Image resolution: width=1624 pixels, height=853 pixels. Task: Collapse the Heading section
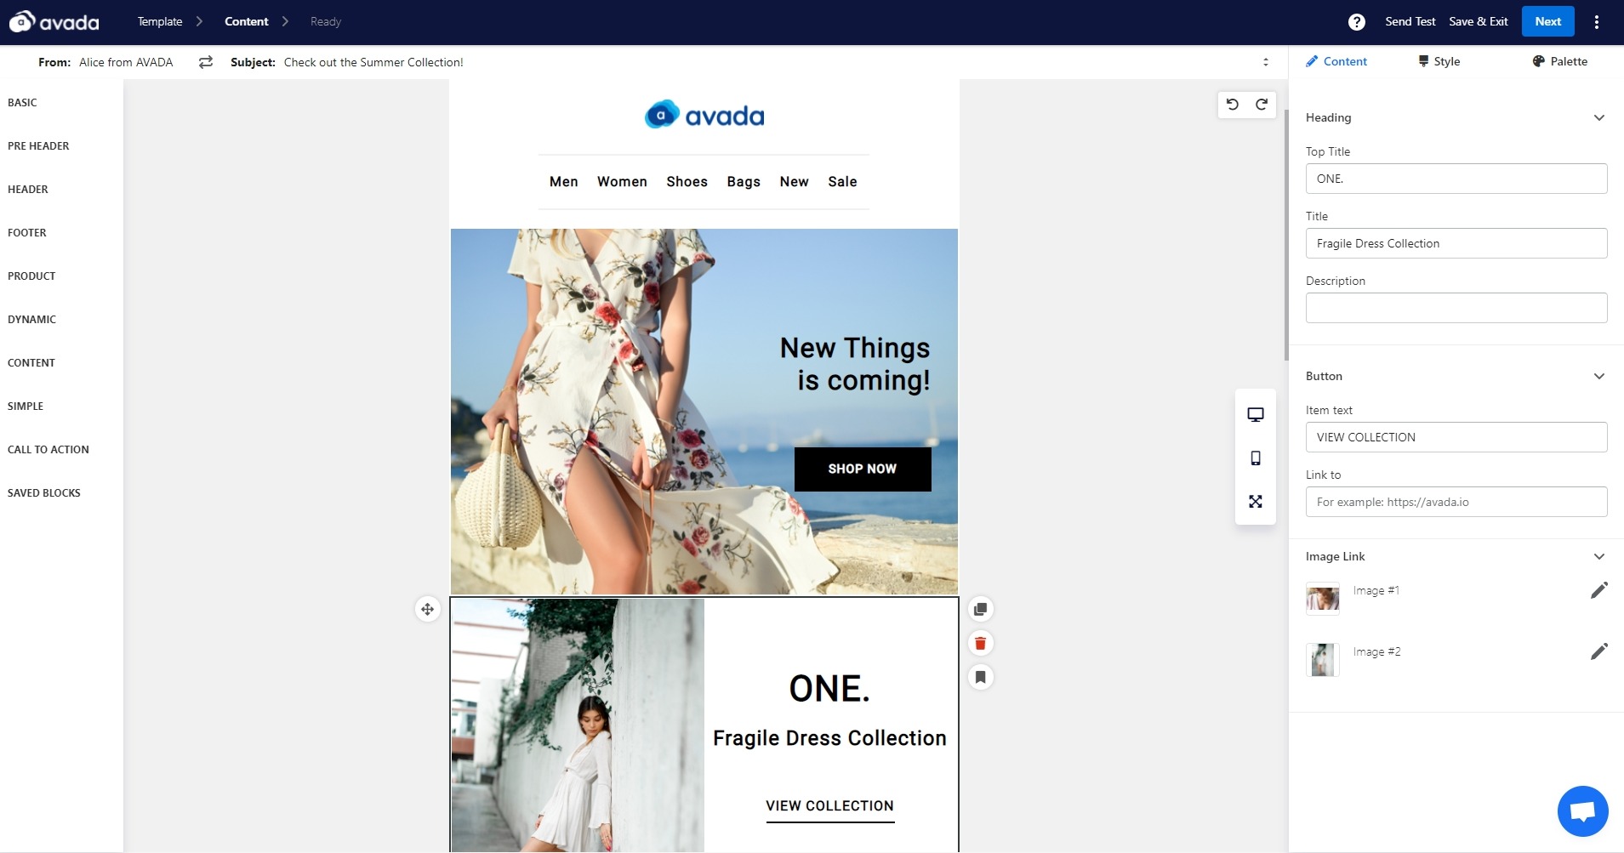1598,118
